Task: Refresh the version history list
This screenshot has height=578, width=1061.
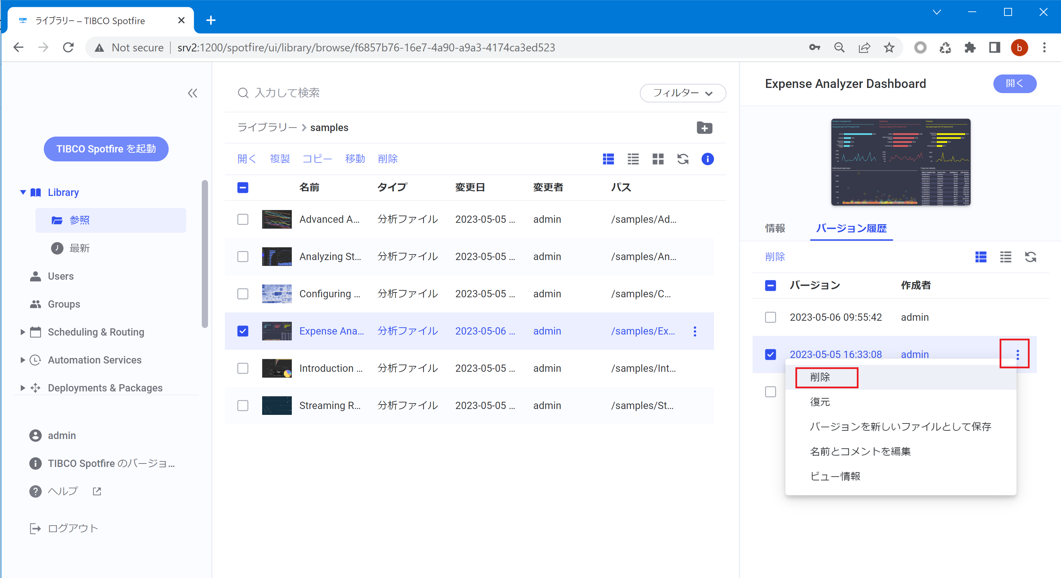Action: pos(1030,257)
